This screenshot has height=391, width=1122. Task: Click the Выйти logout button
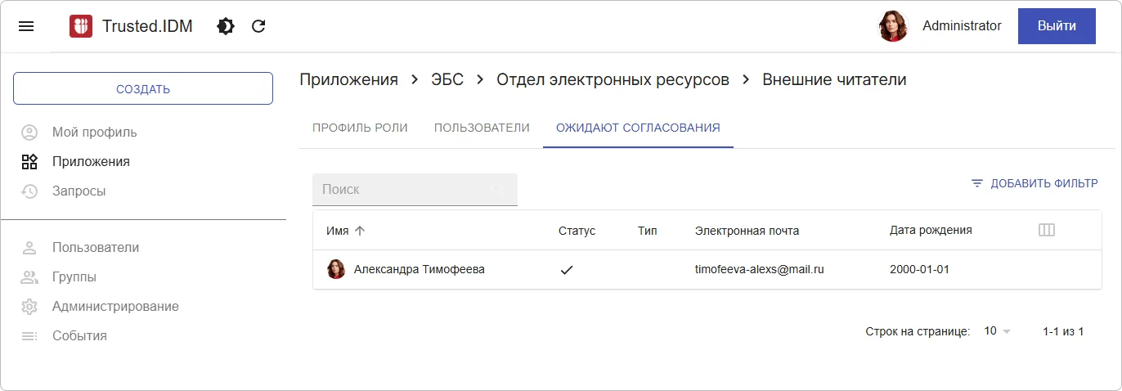[x=1056, y=26]
